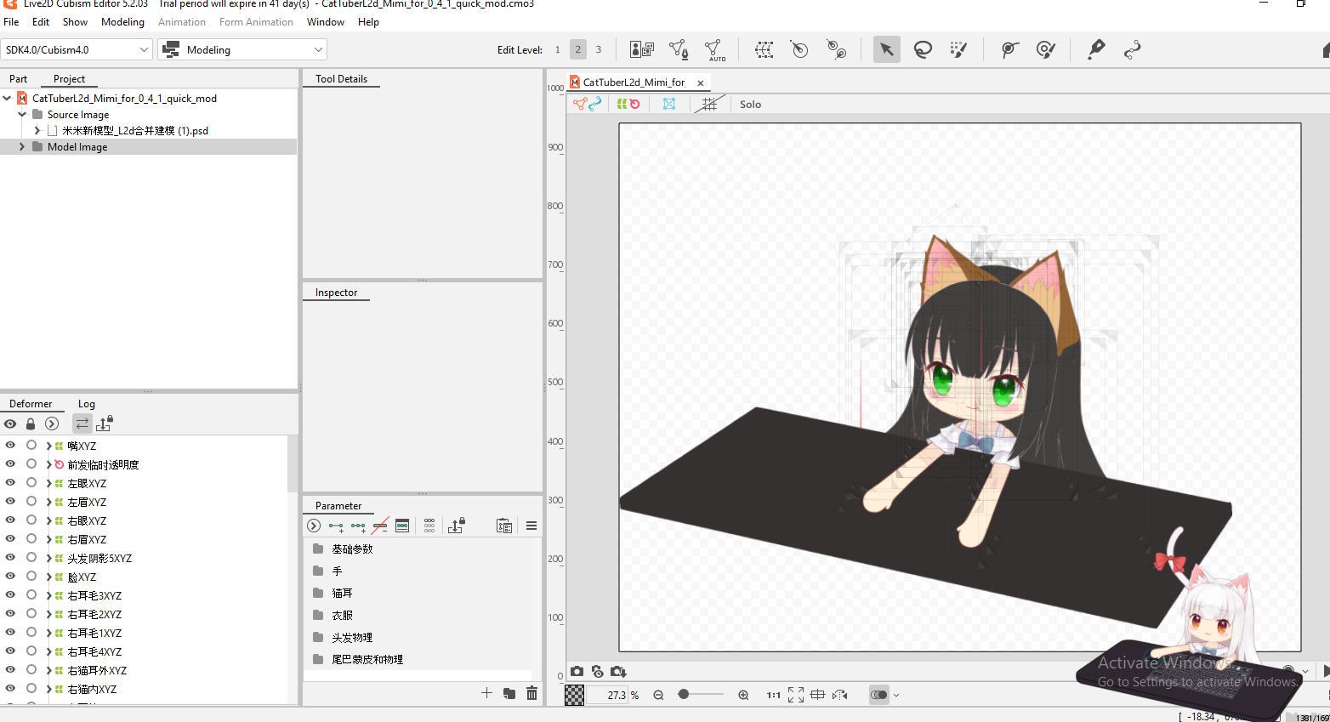Toggle Solo display mode

750,105
